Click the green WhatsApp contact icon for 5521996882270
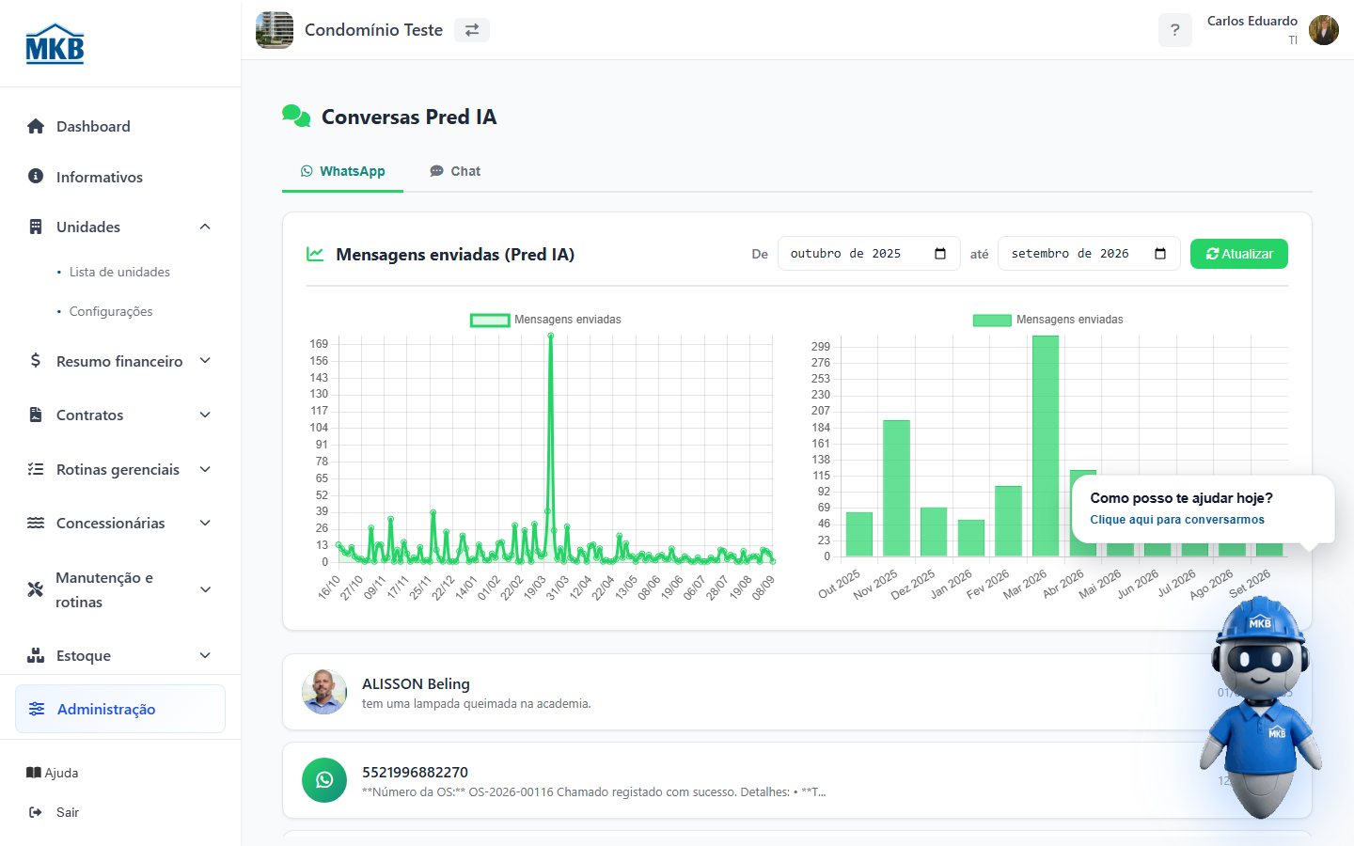1354x846 pixels. (324, 780)
